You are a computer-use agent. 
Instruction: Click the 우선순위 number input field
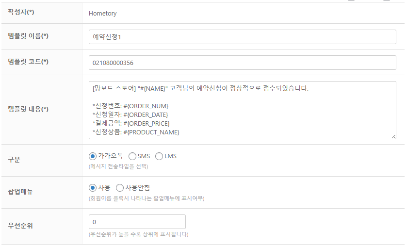click(x=137, y=222)
